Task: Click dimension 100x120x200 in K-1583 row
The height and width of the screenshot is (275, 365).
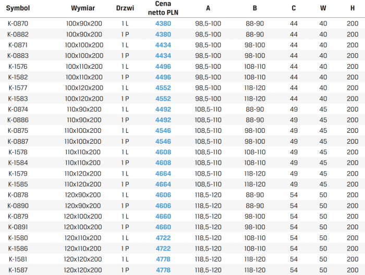Action: point(84,98)
